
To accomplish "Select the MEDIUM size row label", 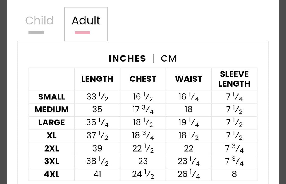I will coord(52,110).
